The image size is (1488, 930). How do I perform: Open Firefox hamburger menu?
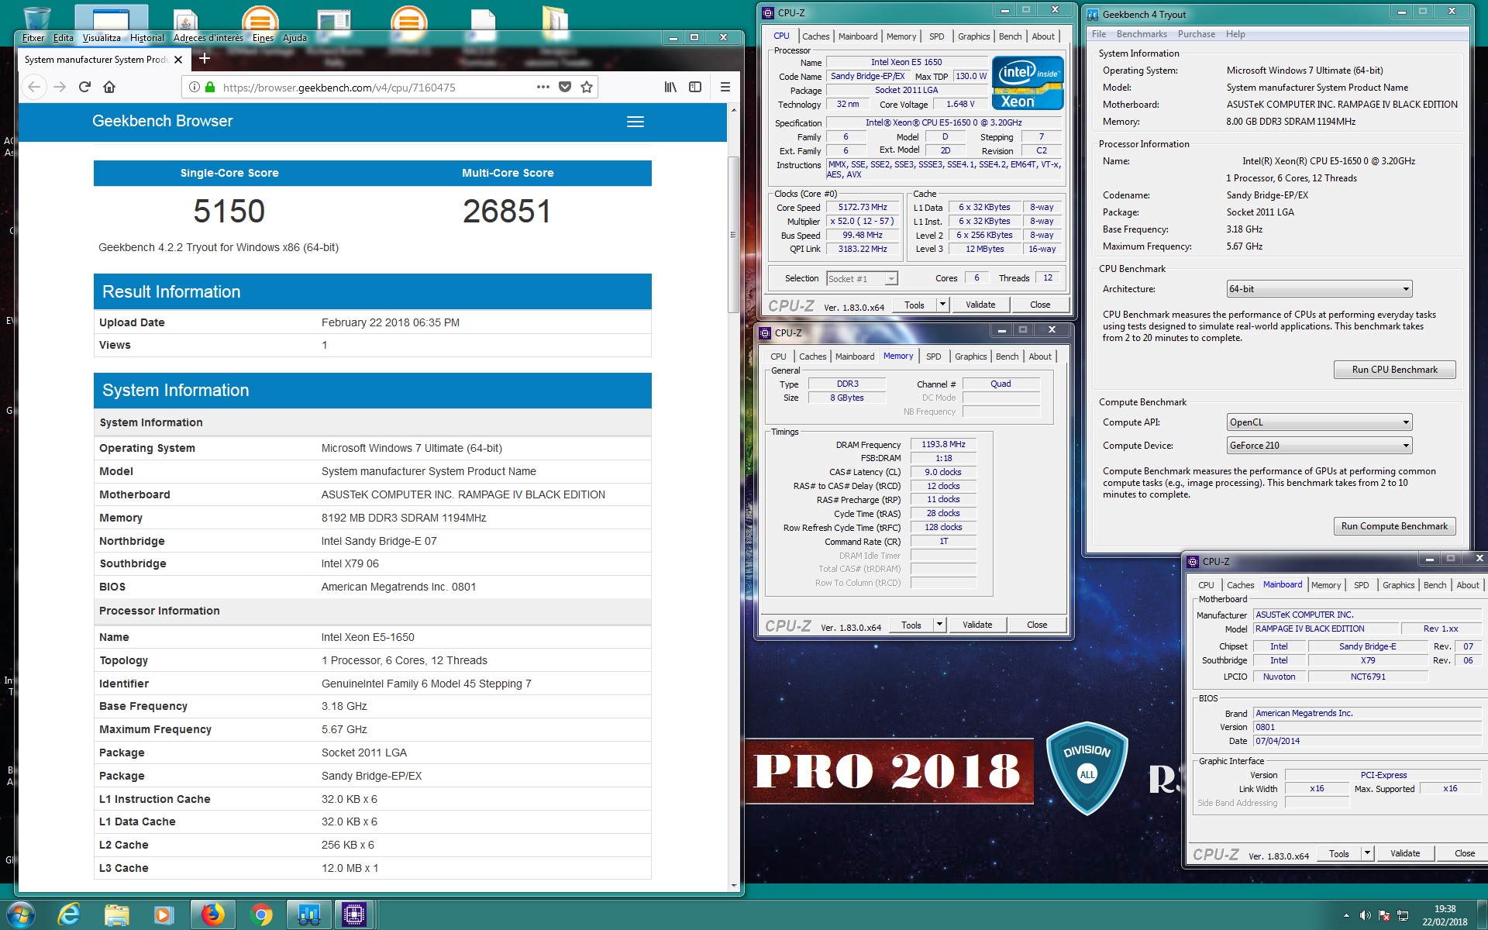pyautogui.click(x=725, y=87)
